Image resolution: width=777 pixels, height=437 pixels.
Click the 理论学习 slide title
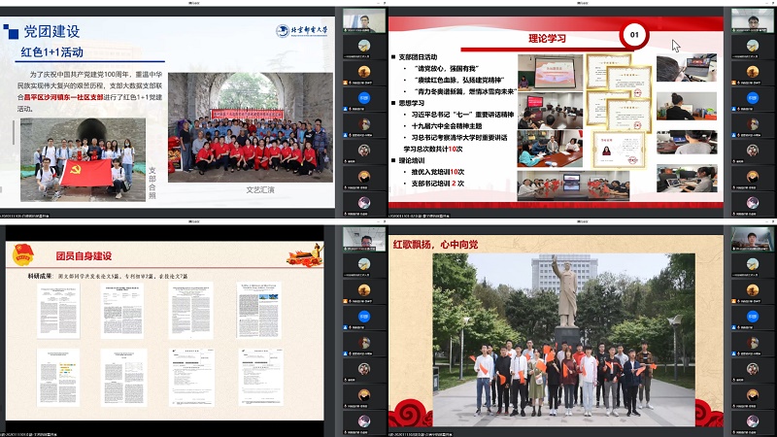(547, 38)
